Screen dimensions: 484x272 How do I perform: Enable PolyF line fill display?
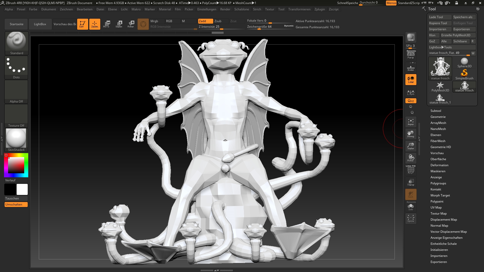pyautogui.click(x=411, y=170)
